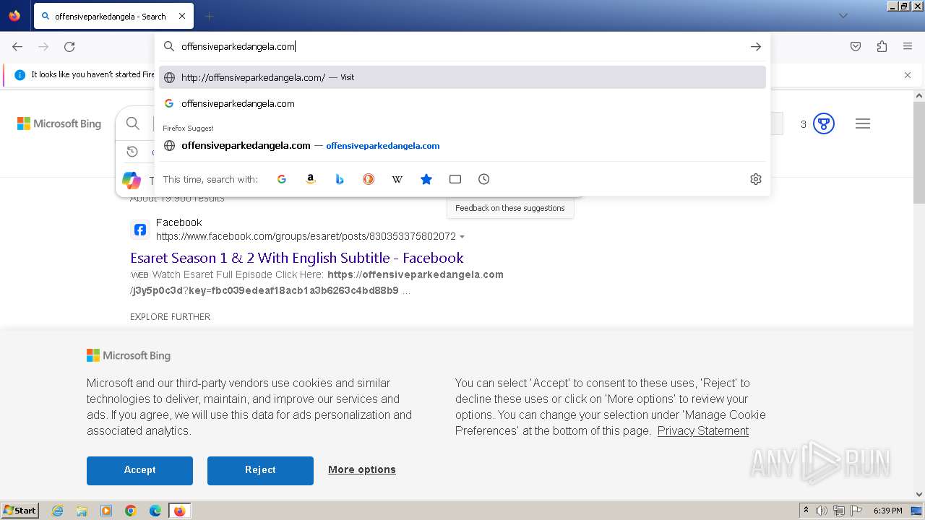Open Bing hamburger menu
Viewport: 925px width, 520px height.
click(863, 123)
